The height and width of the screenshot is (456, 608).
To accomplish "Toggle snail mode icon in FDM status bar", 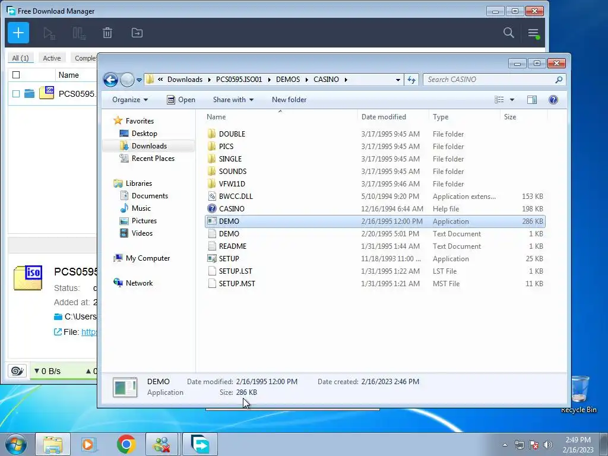I will point(17,371).
